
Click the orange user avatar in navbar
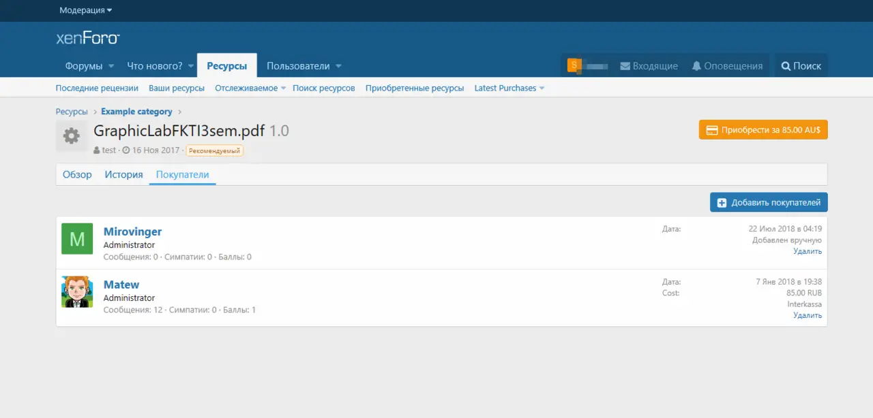(x=574, y=65)
